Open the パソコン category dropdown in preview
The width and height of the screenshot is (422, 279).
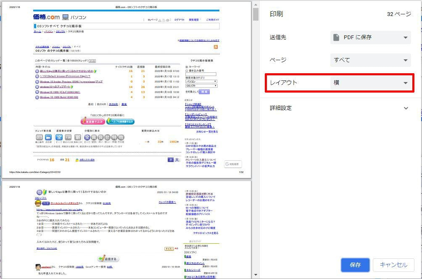[201, 81]
